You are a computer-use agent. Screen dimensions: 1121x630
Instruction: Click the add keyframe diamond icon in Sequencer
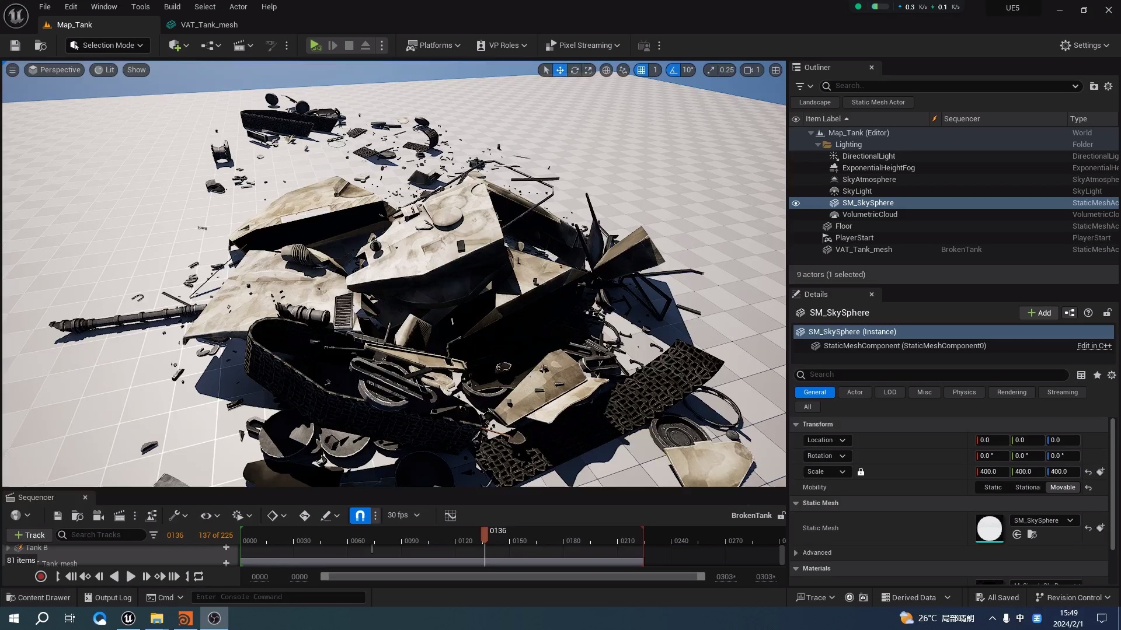tap(274, 516)
